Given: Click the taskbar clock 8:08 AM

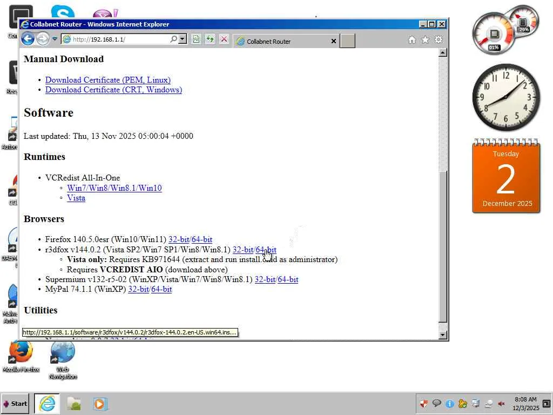Looking at the screenshot, I should 525,404.
